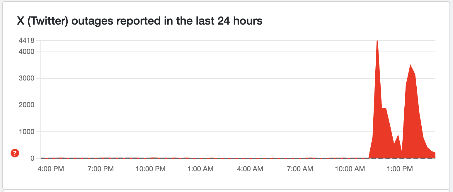Click the 0 y-axis label

32,158
